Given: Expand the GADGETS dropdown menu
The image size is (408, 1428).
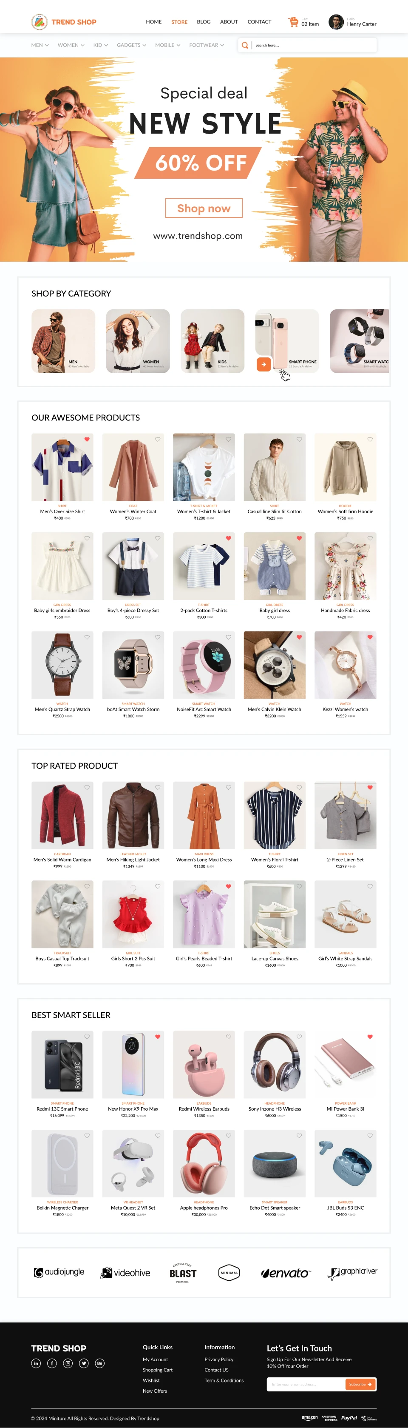Looking at the screenshot, I should point(131,46).
